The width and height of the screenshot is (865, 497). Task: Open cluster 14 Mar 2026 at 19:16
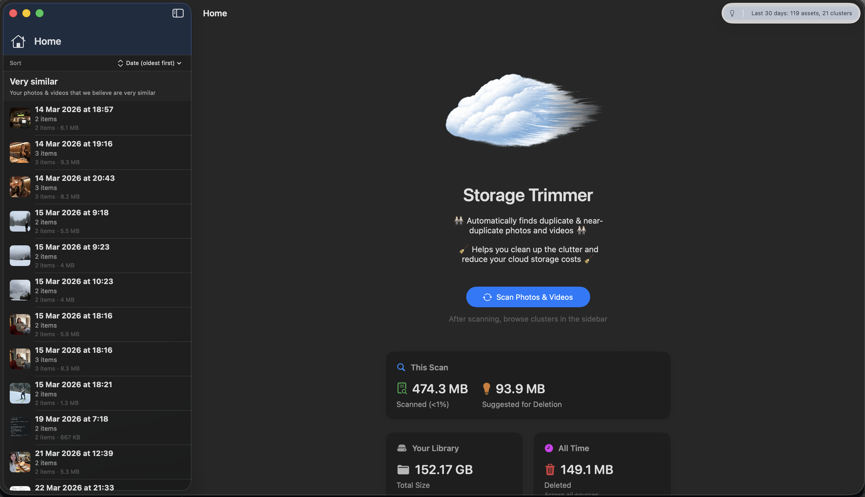click(x=97, y=152)
